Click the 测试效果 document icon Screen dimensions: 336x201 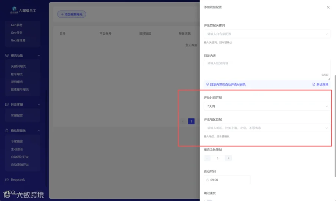click(314, 84)
